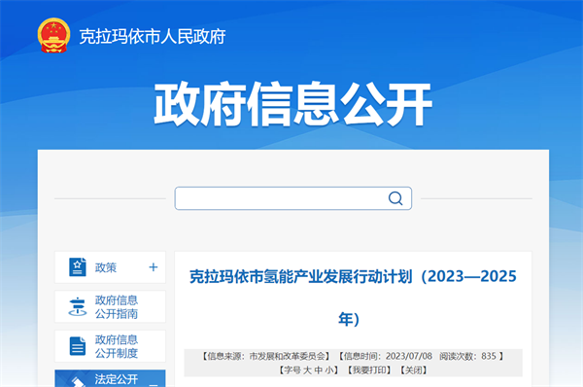
Task: Click source text 市发展和改革委员会
Action: pos(287,356)
